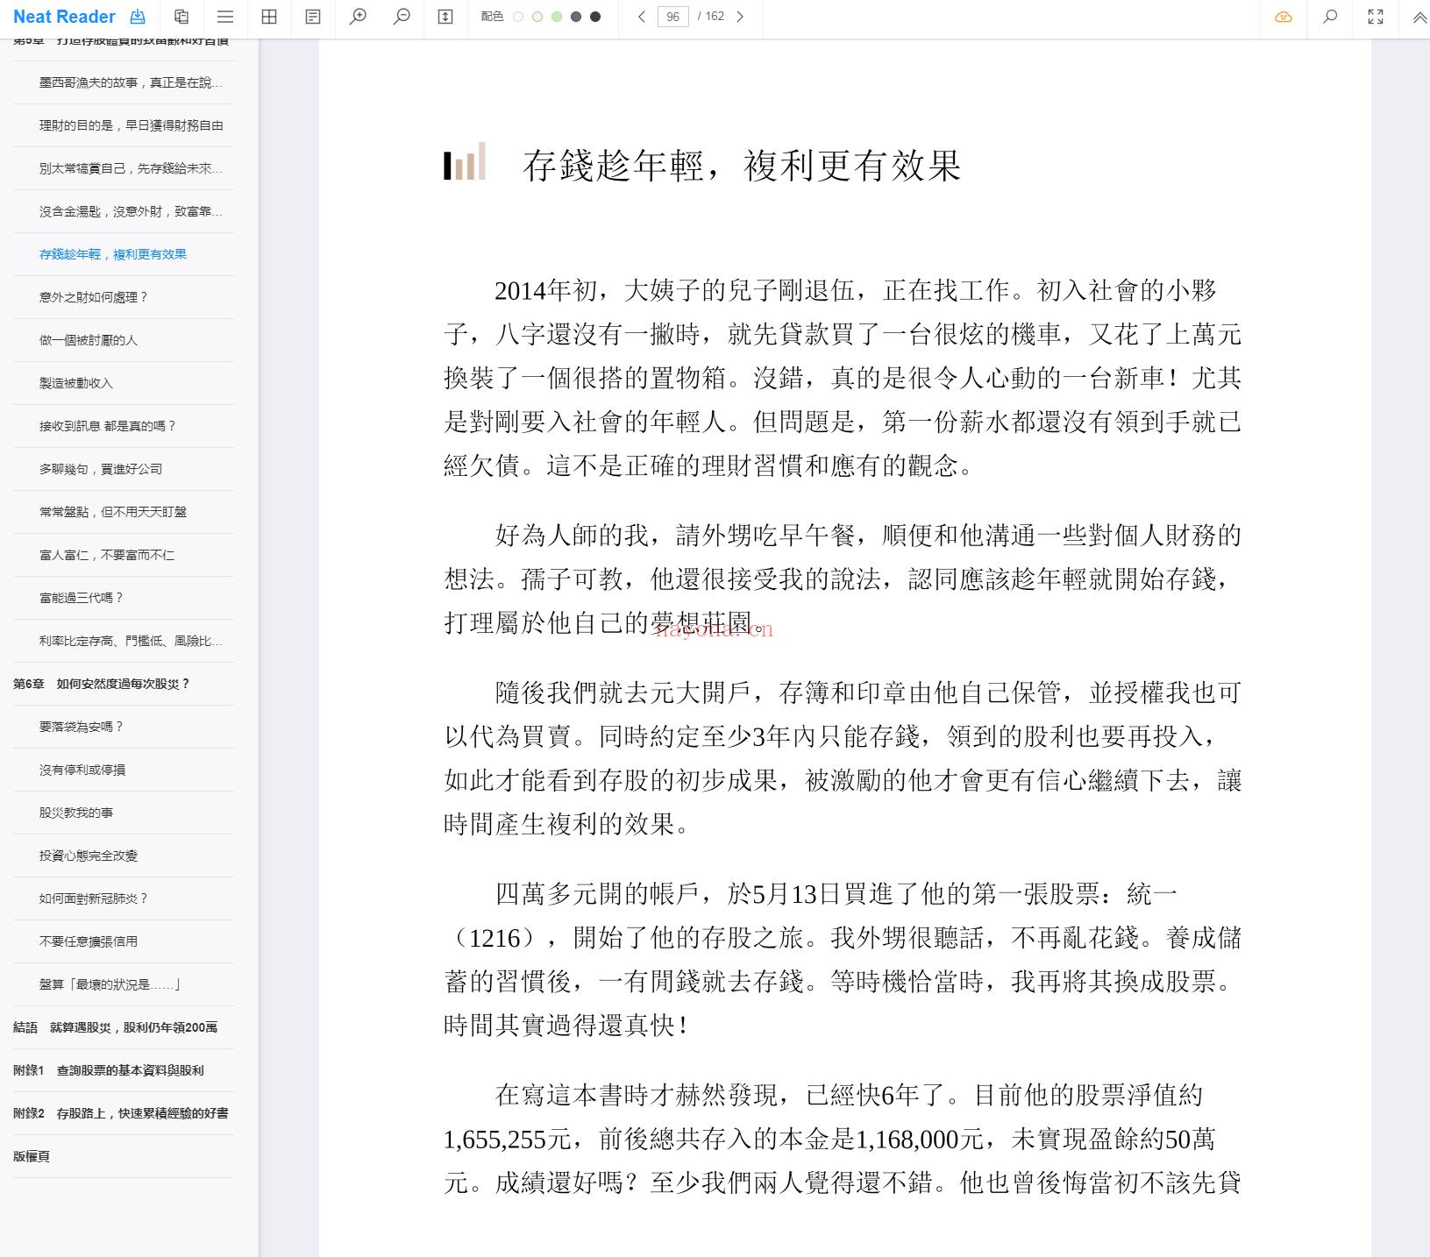Open chapter 富能過三代嗎？

click(82, 598)
